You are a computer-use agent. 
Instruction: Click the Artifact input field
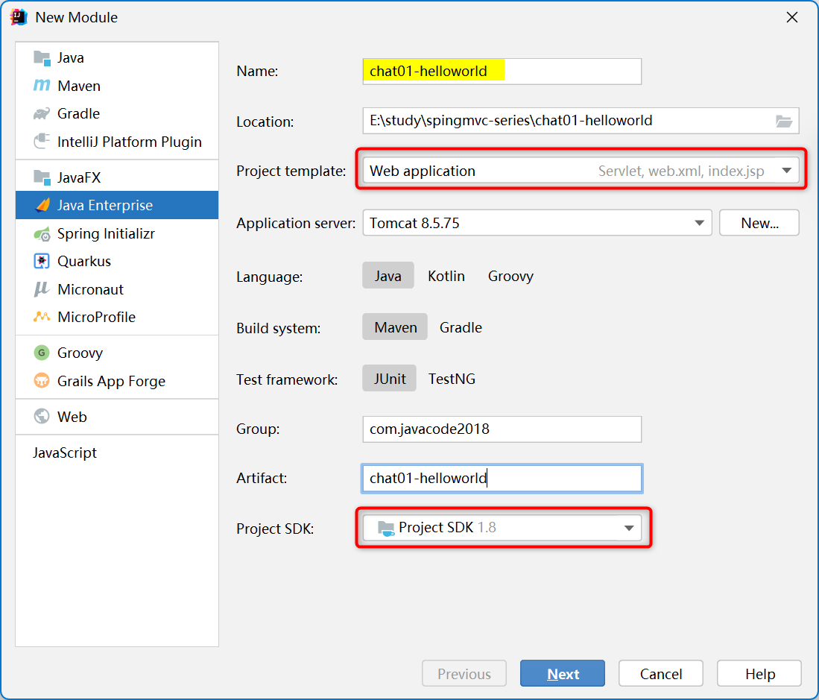[502, 478]
